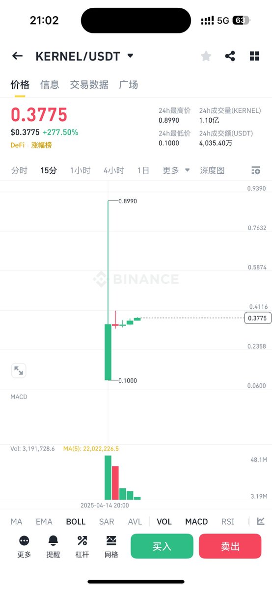Open the grid layout icon
The height and width of the screenshot is (589, 272).
tap(254, 56)
